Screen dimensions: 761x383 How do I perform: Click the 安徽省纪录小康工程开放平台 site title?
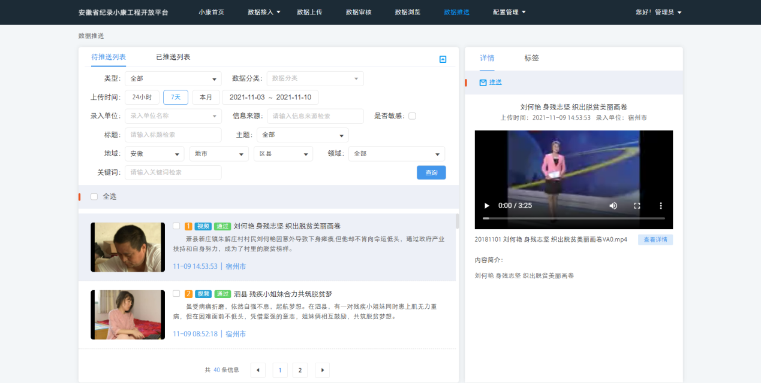pos(124,13)
